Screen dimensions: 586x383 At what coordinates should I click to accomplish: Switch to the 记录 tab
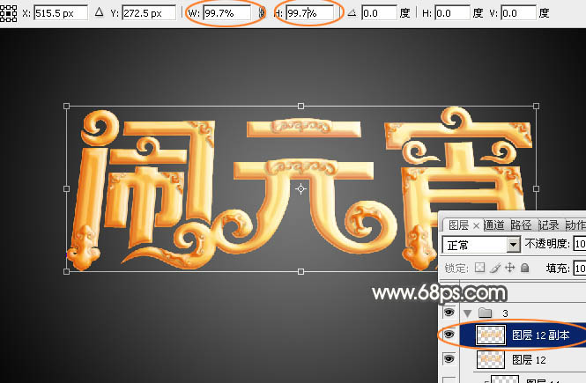549,225
